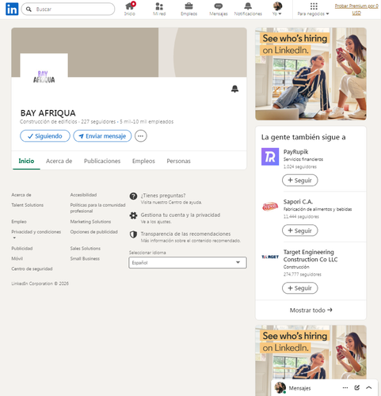Click Probar Premium link
This screenshot has width=381, height=396.
pos(356,10)
